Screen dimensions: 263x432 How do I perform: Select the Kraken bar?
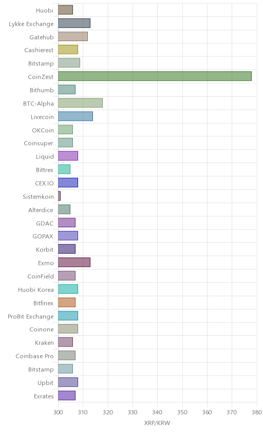tap(65, 342)
